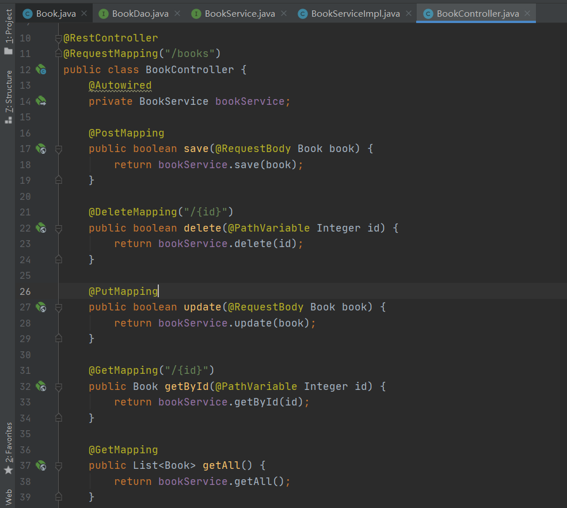Click autowired dependency gutter icon on line 14

click(x=41, y=101)
